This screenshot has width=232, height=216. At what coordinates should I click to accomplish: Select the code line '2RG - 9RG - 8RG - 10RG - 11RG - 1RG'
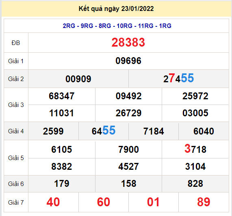click(x=117, y=26)
